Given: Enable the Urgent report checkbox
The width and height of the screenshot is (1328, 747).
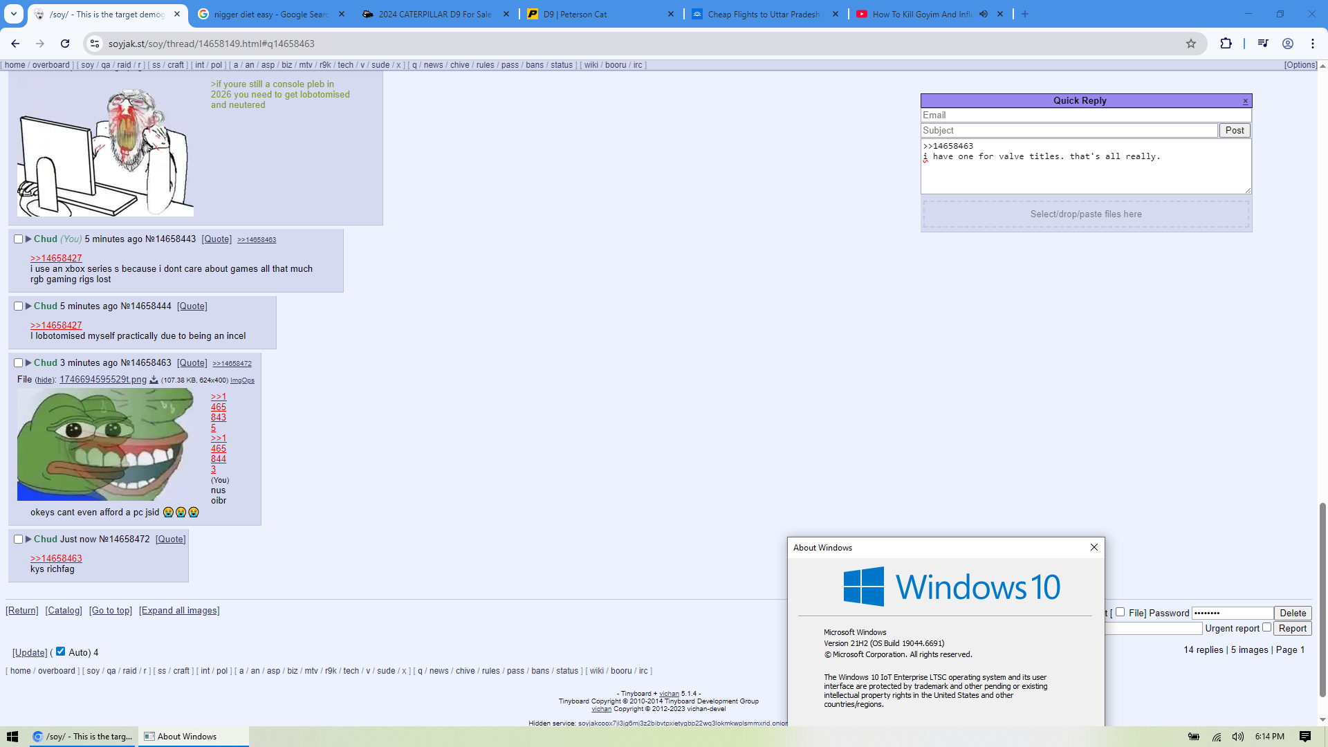Looking at the screenshot, I should pos(1266,627).
